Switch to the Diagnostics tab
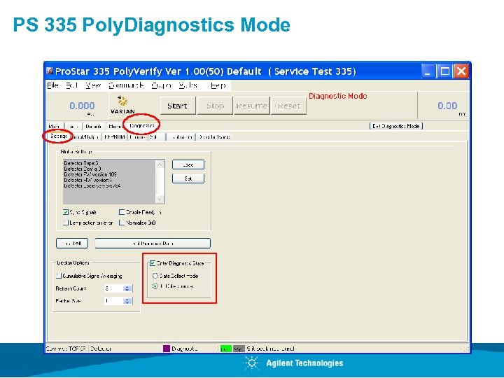Image resolution: width=504 pixels, height=378 pixels. click(141, 126)
